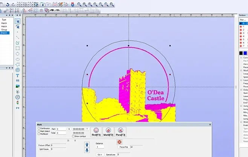Click the Mirror tool in second toolbar
This screenshot has width=248, height=157.
pyautogui.click(x=24, y=11)
